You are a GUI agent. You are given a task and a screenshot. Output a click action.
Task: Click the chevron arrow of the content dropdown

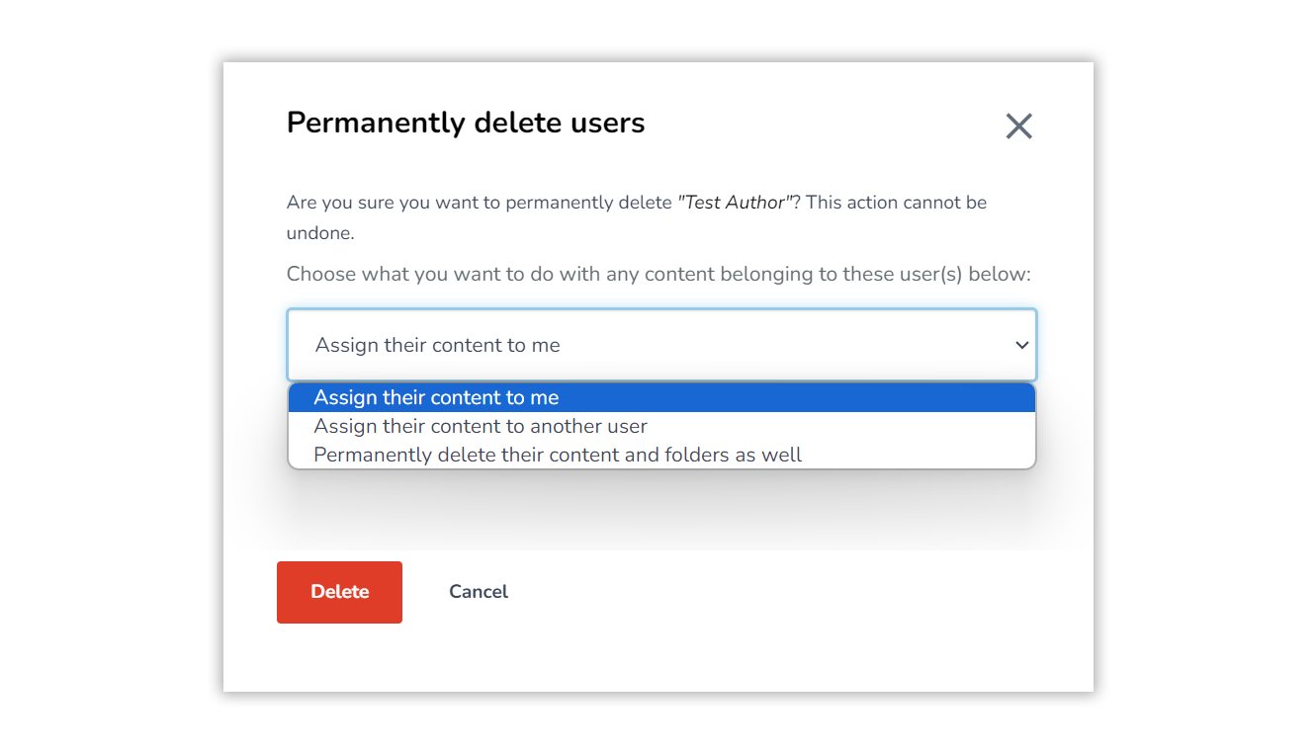[1022, 345]
